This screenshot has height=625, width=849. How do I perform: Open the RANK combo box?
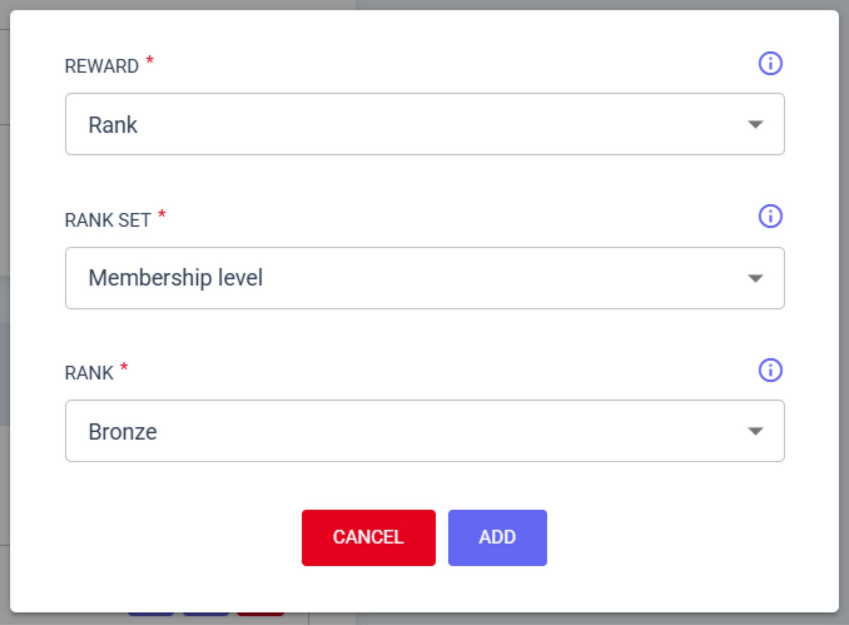(424, 431)
